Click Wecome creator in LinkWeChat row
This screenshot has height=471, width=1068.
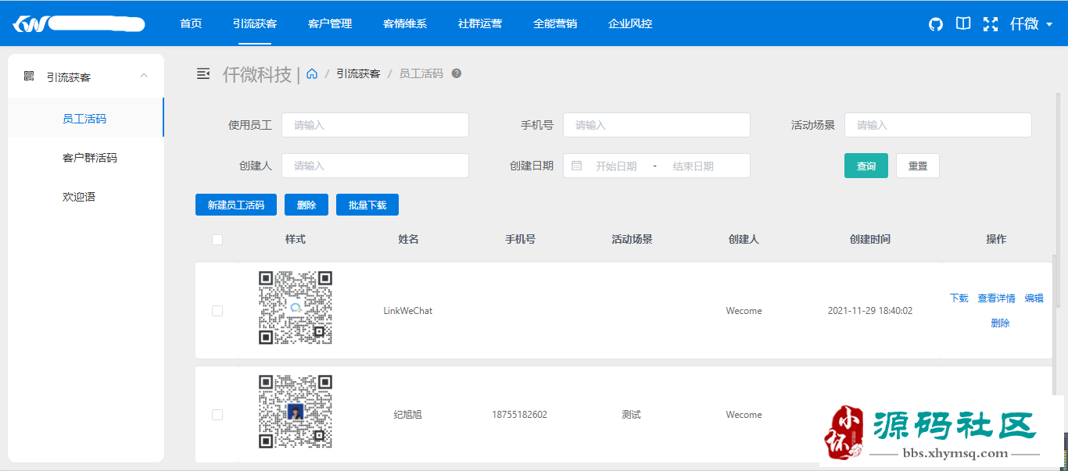tap(744, 311)
